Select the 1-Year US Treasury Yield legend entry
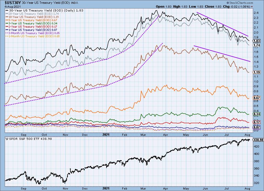The width and height of the screenshot is (264, 191). pyautogui.click(x=31, y=30)
